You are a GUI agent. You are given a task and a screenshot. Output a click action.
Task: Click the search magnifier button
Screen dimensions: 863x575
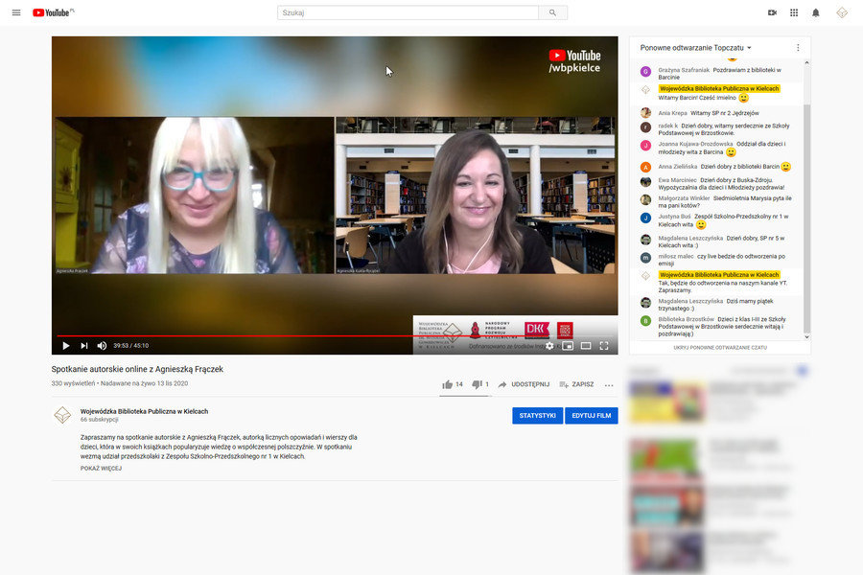point(552,12)
